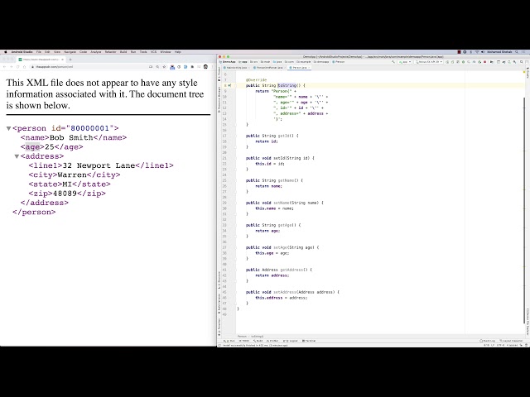Open the Run tool window
The height and width of the screenshot is (397, 530).
[229, 341]
